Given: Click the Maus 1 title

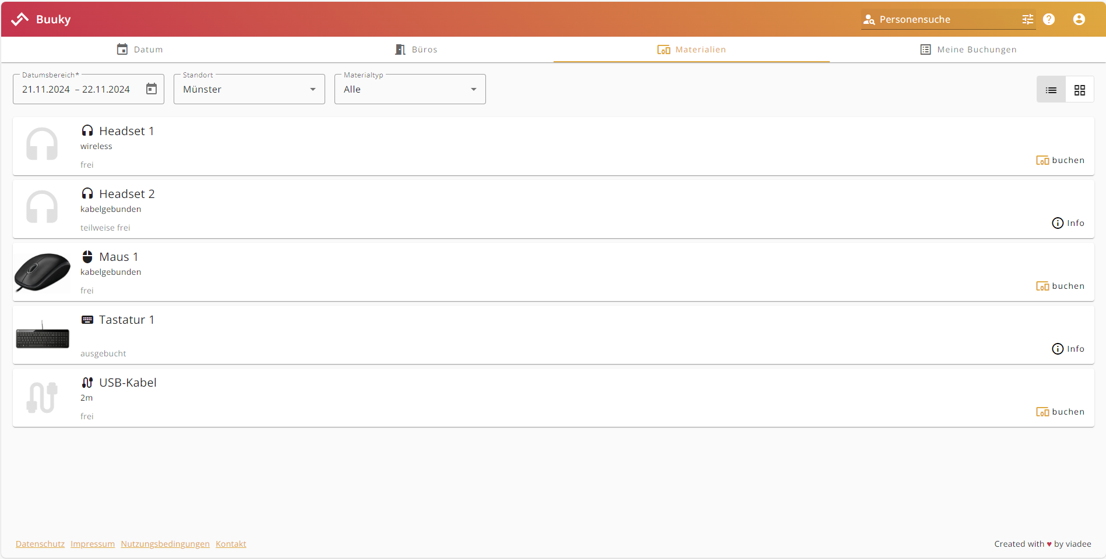Looking at the screenshot, I should click(119, 257).
